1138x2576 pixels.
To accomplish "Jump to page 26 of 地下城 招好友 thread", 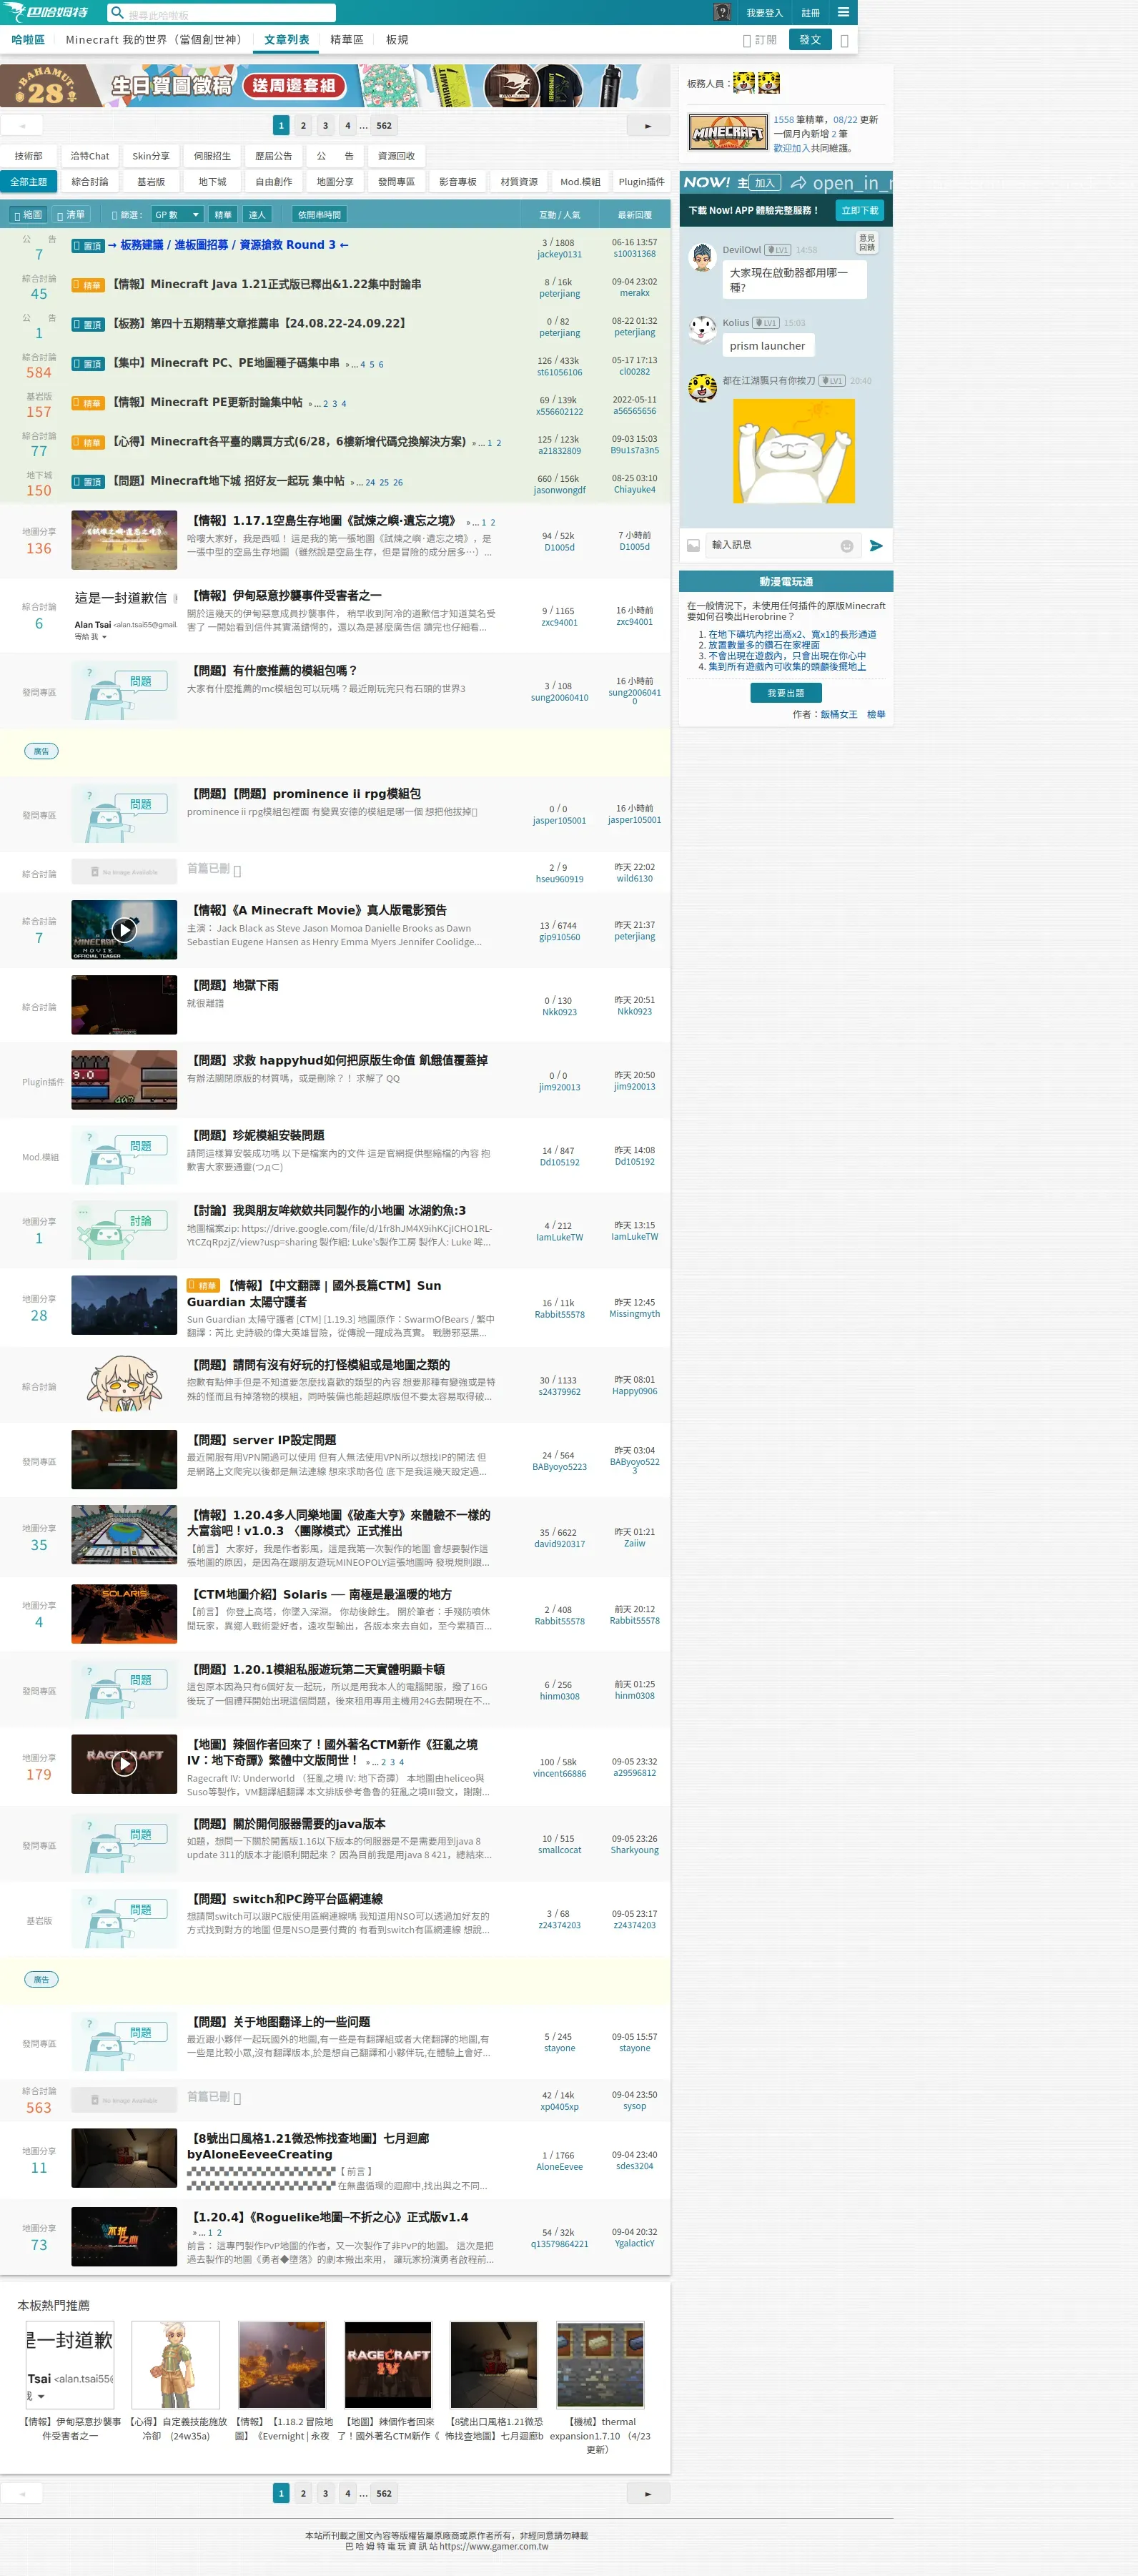I will coord(398,483).
